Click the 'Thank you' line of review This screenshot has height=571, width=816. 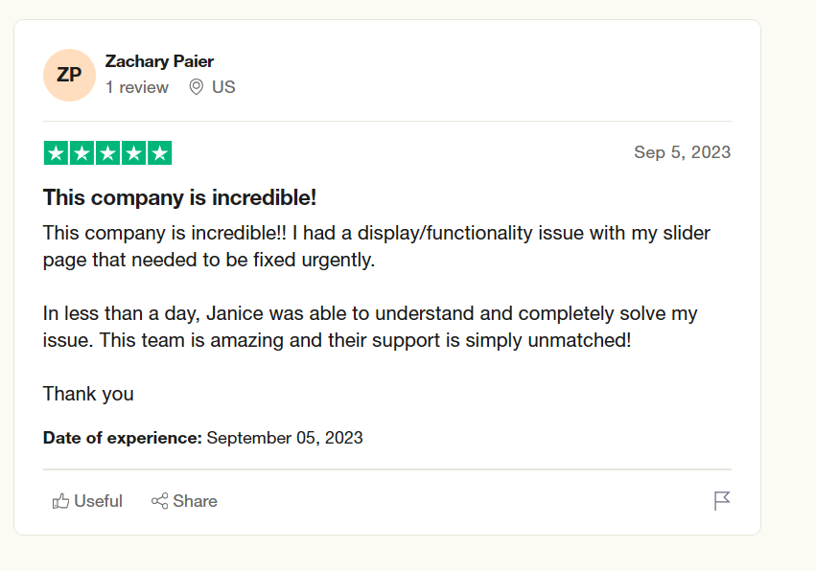point(88,394)
